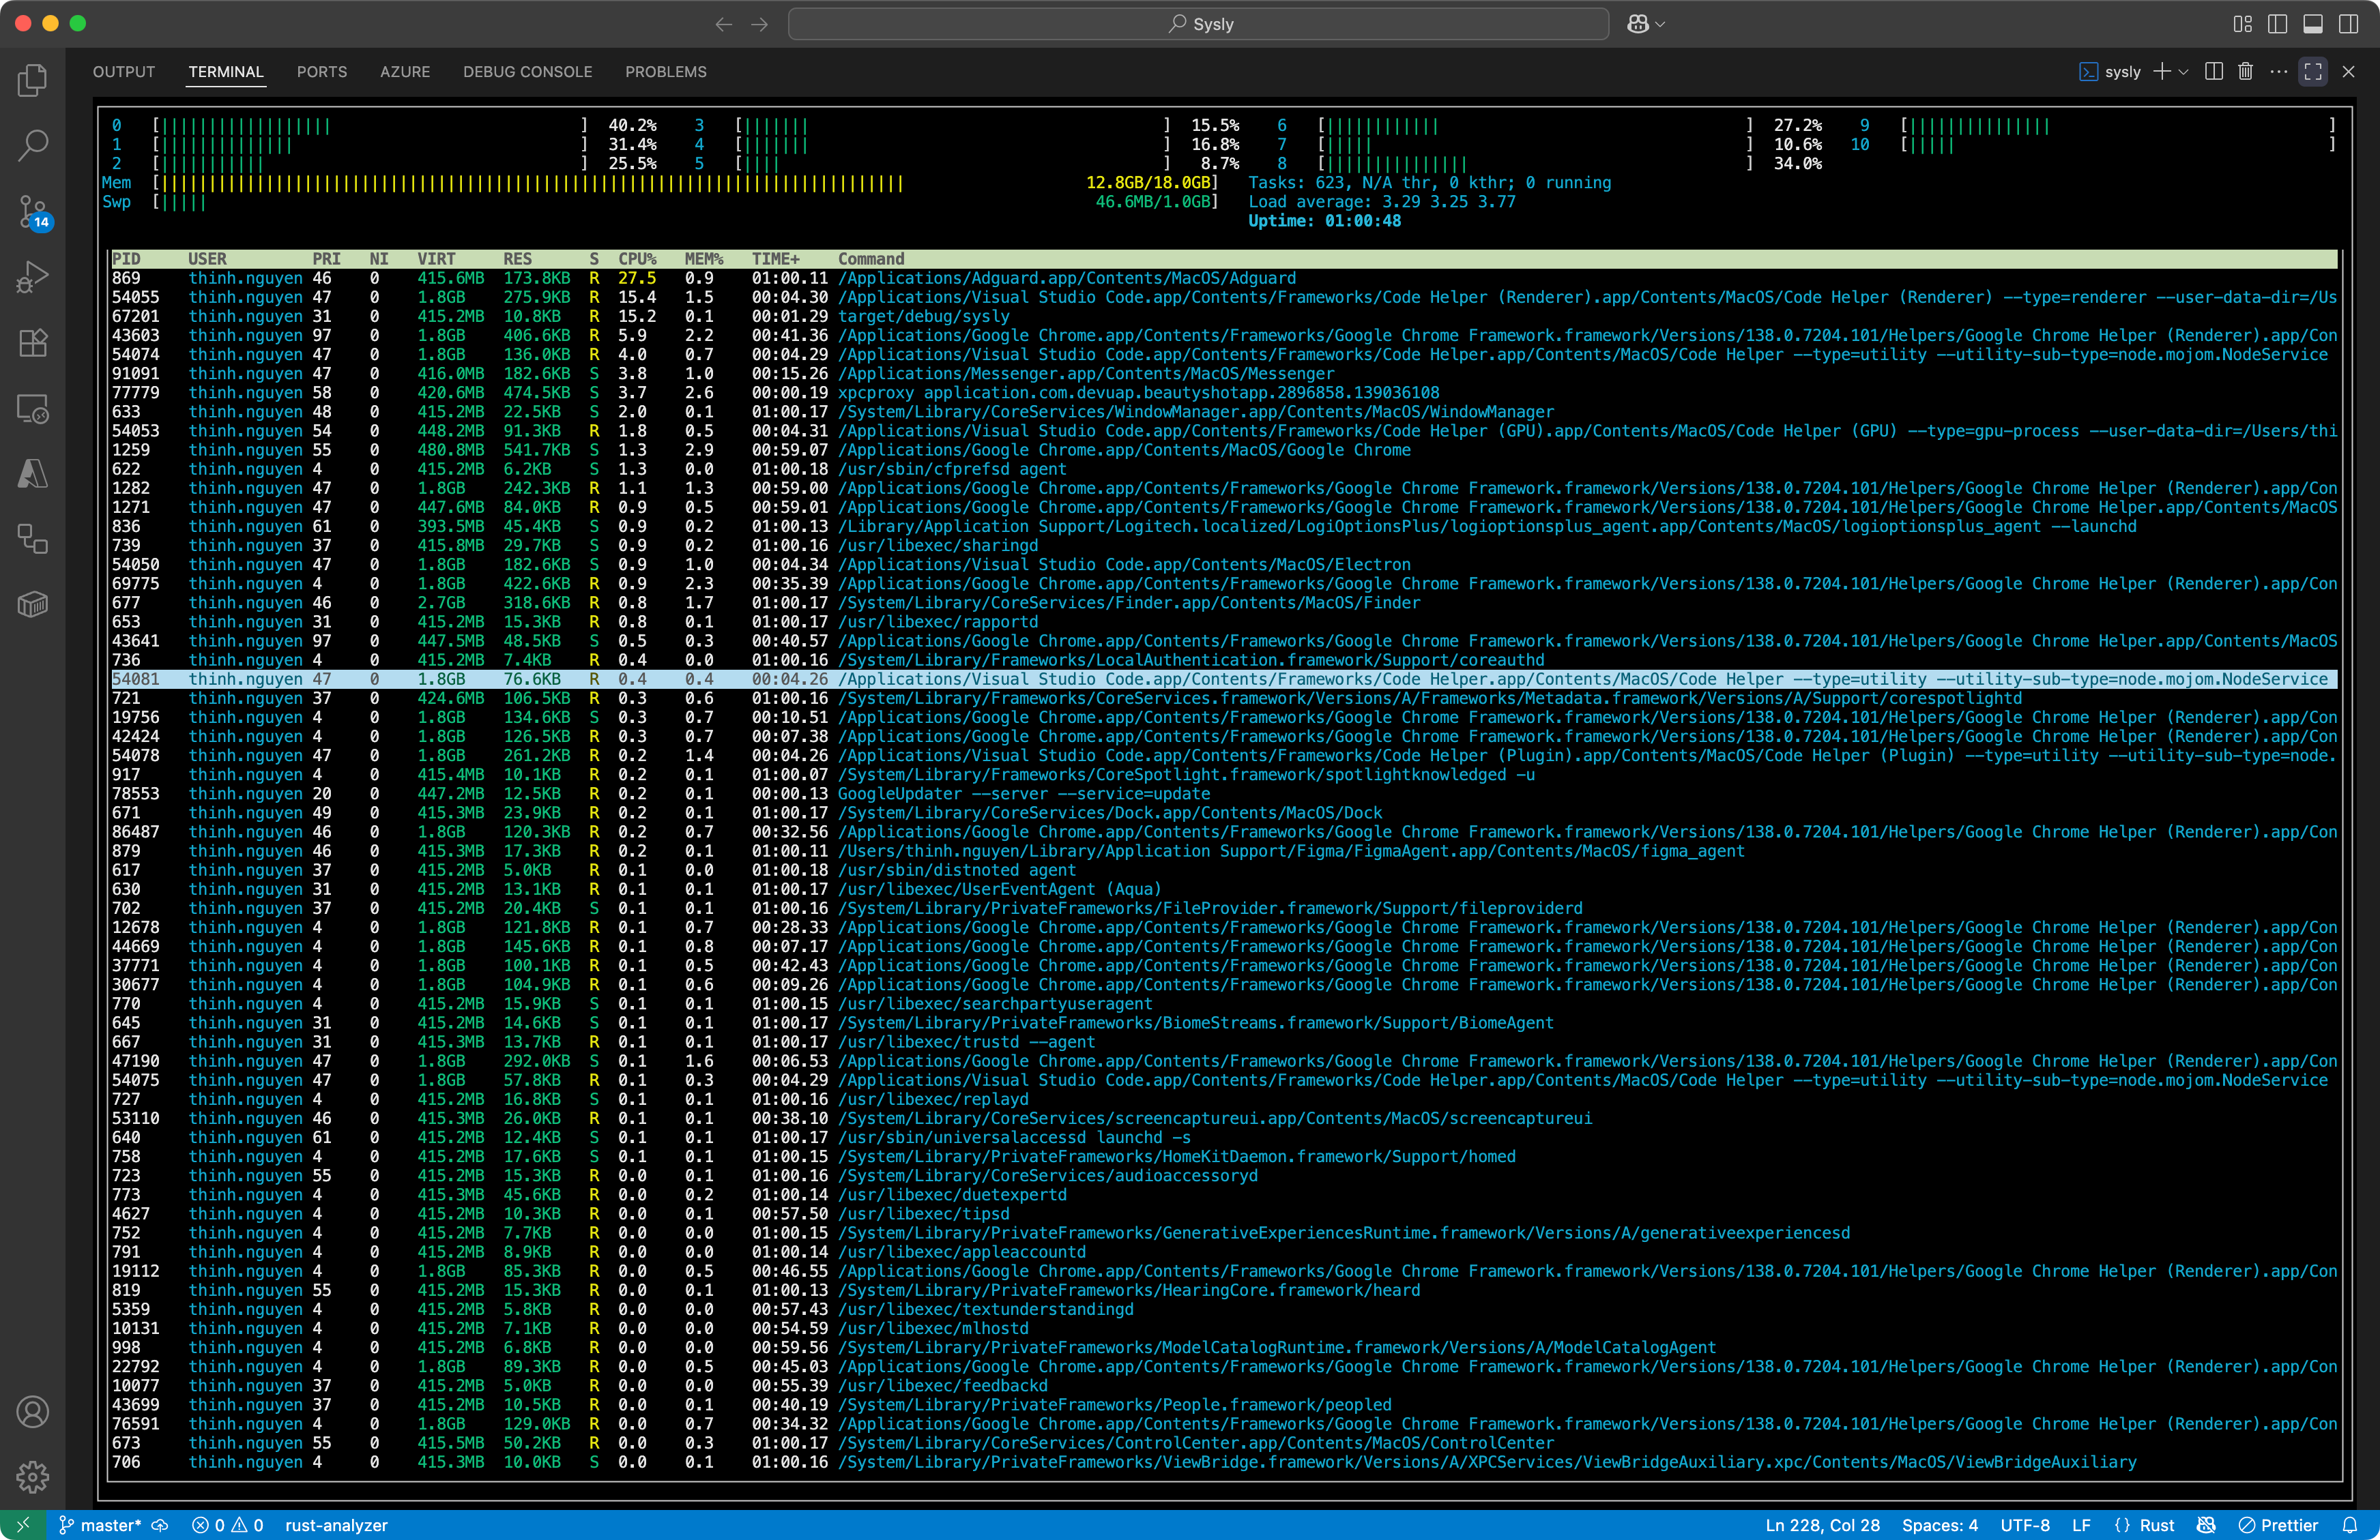
Task: Switch to the OUTPUT tab
Action: click(124, 72)
